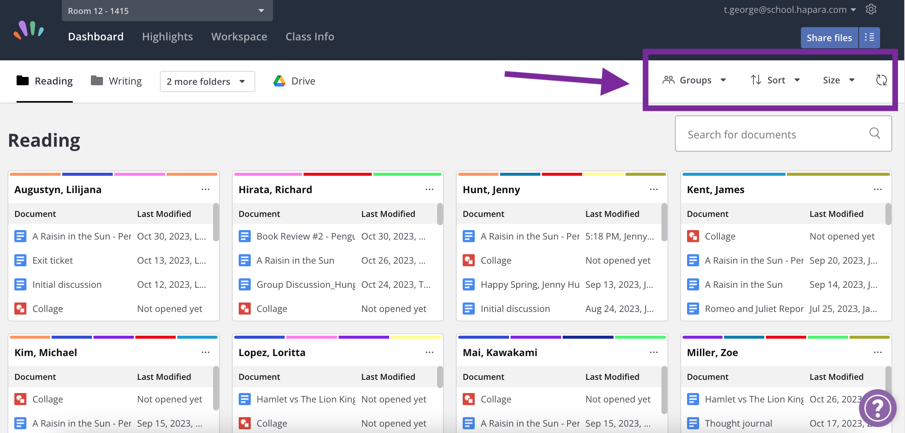Viewport: 905px width, 433px height.
Task: Open options menu for Hirata, Richard card
Action: [x=429, y=189]
